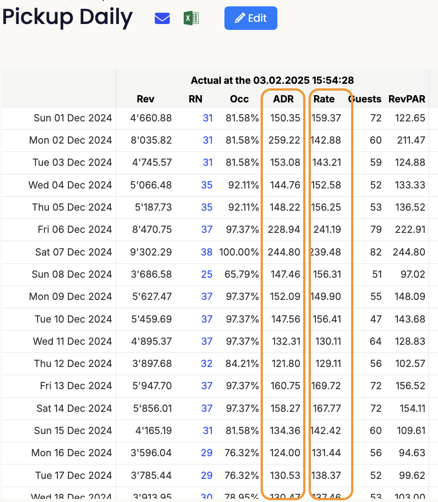Click the Rev column header
438x502 pixels.
point(145,99)
